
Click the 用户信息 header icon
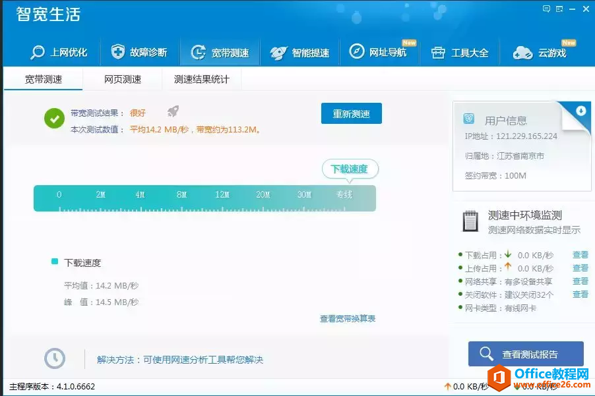pyautogui.click(x=469, y=119)
